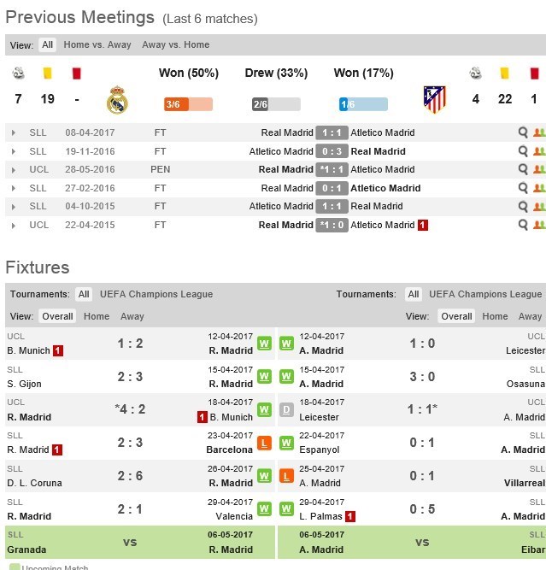This screenshot has height=570, width=546.
Task: Click the 1:1 score of 08-04-2017 match
Action: pos(331,132)
